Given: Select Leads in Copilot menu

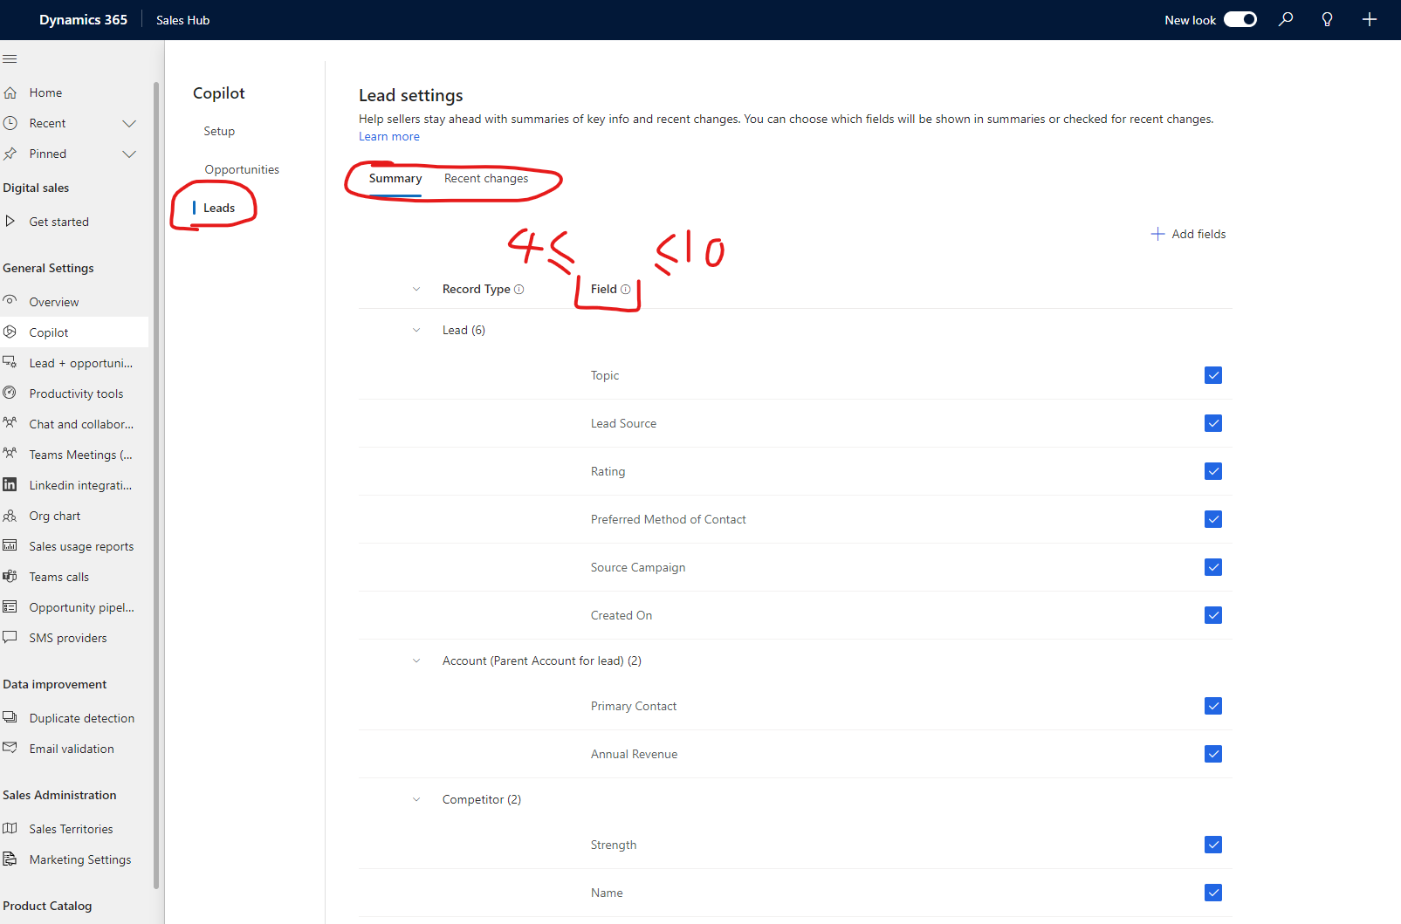Looking at the screenshot, I should 219,208.
